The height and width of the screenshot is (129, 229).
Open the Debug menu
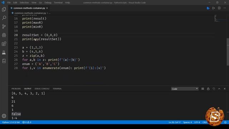click(x=48, y=3)
